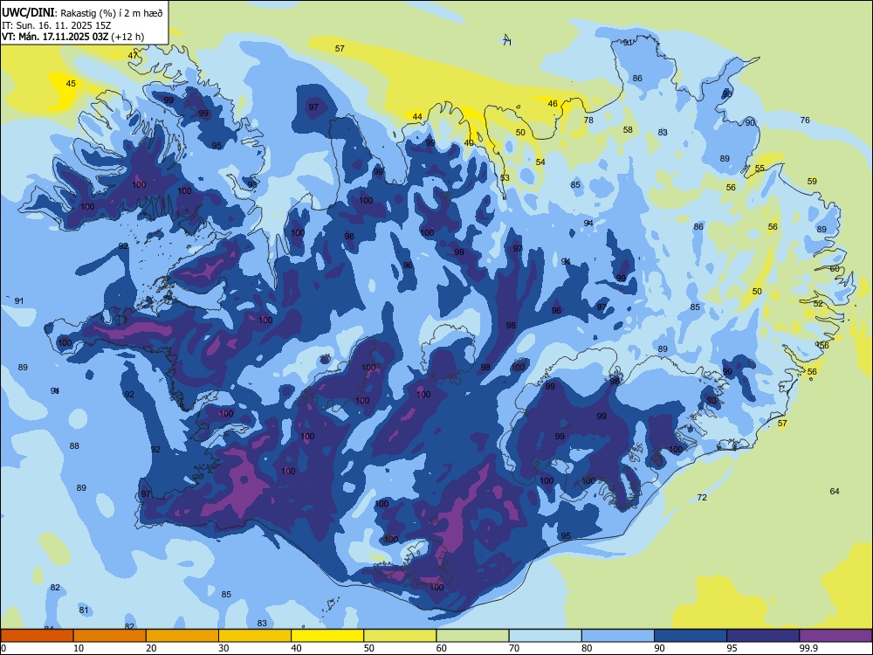Click the '40' tick label on color scale

297,648
